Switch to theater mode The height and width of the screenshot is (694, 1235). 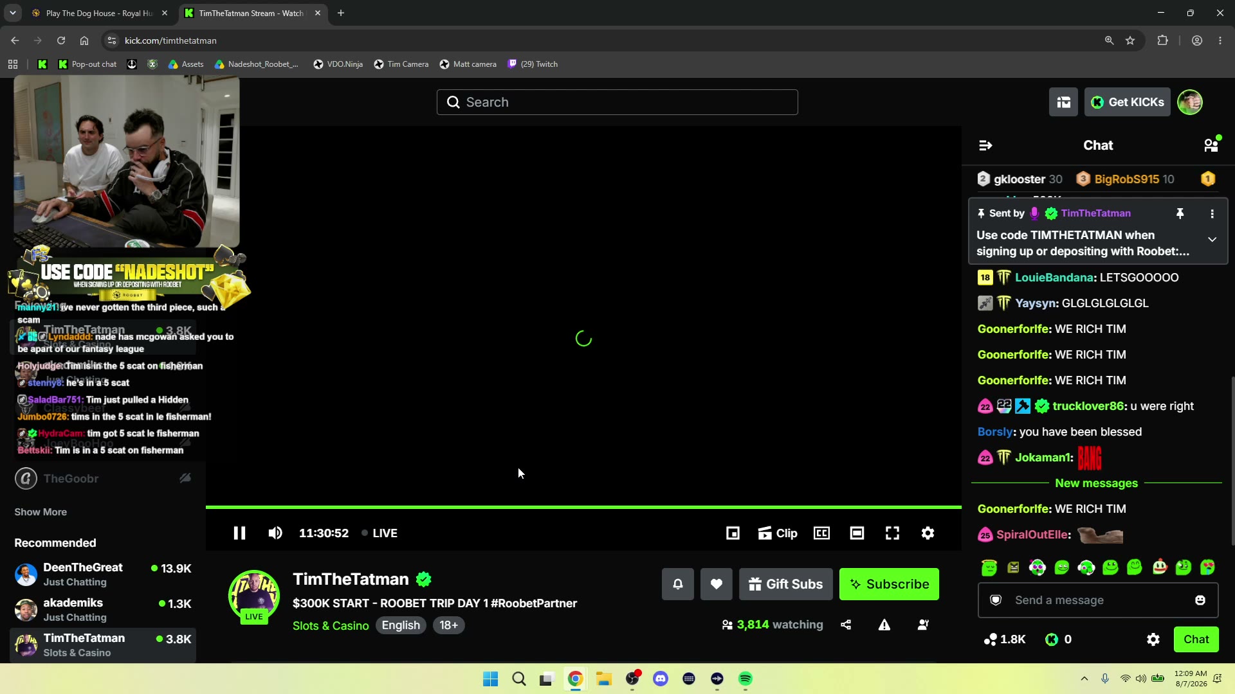857,533
